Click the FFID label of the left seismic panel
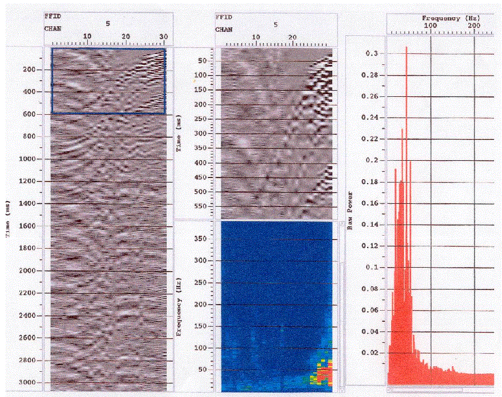 [53, 16]
